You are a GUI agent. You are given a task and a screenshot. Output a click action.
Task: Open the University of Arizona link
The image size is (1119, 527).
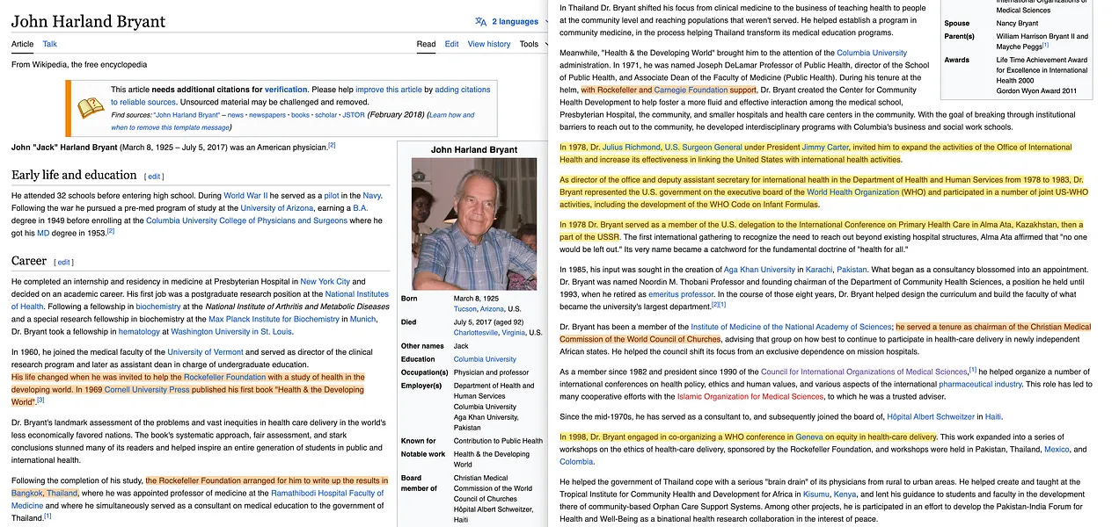coord(276,208)
